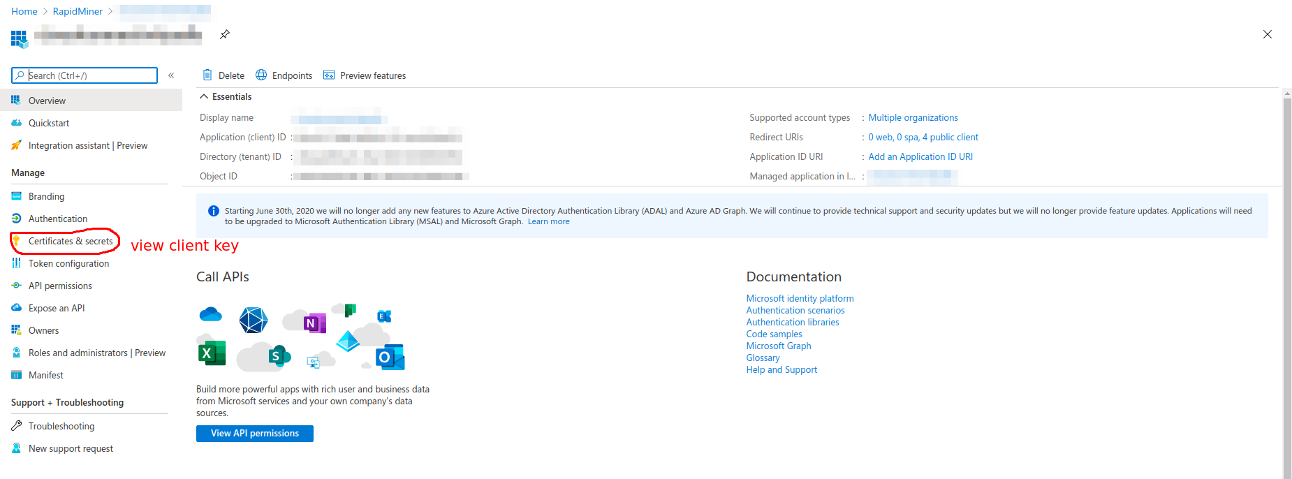Navigate to RapidMiner in the breadcrumb
1292x479 pixels.
coord(78,11)
